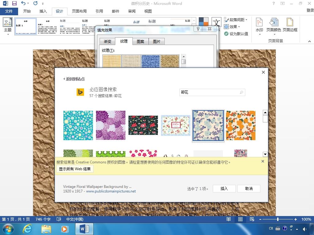Open Page Color (页面颜色) menu
The height and width of the screenshot is (235, 314).
click(x=274, y=26)
